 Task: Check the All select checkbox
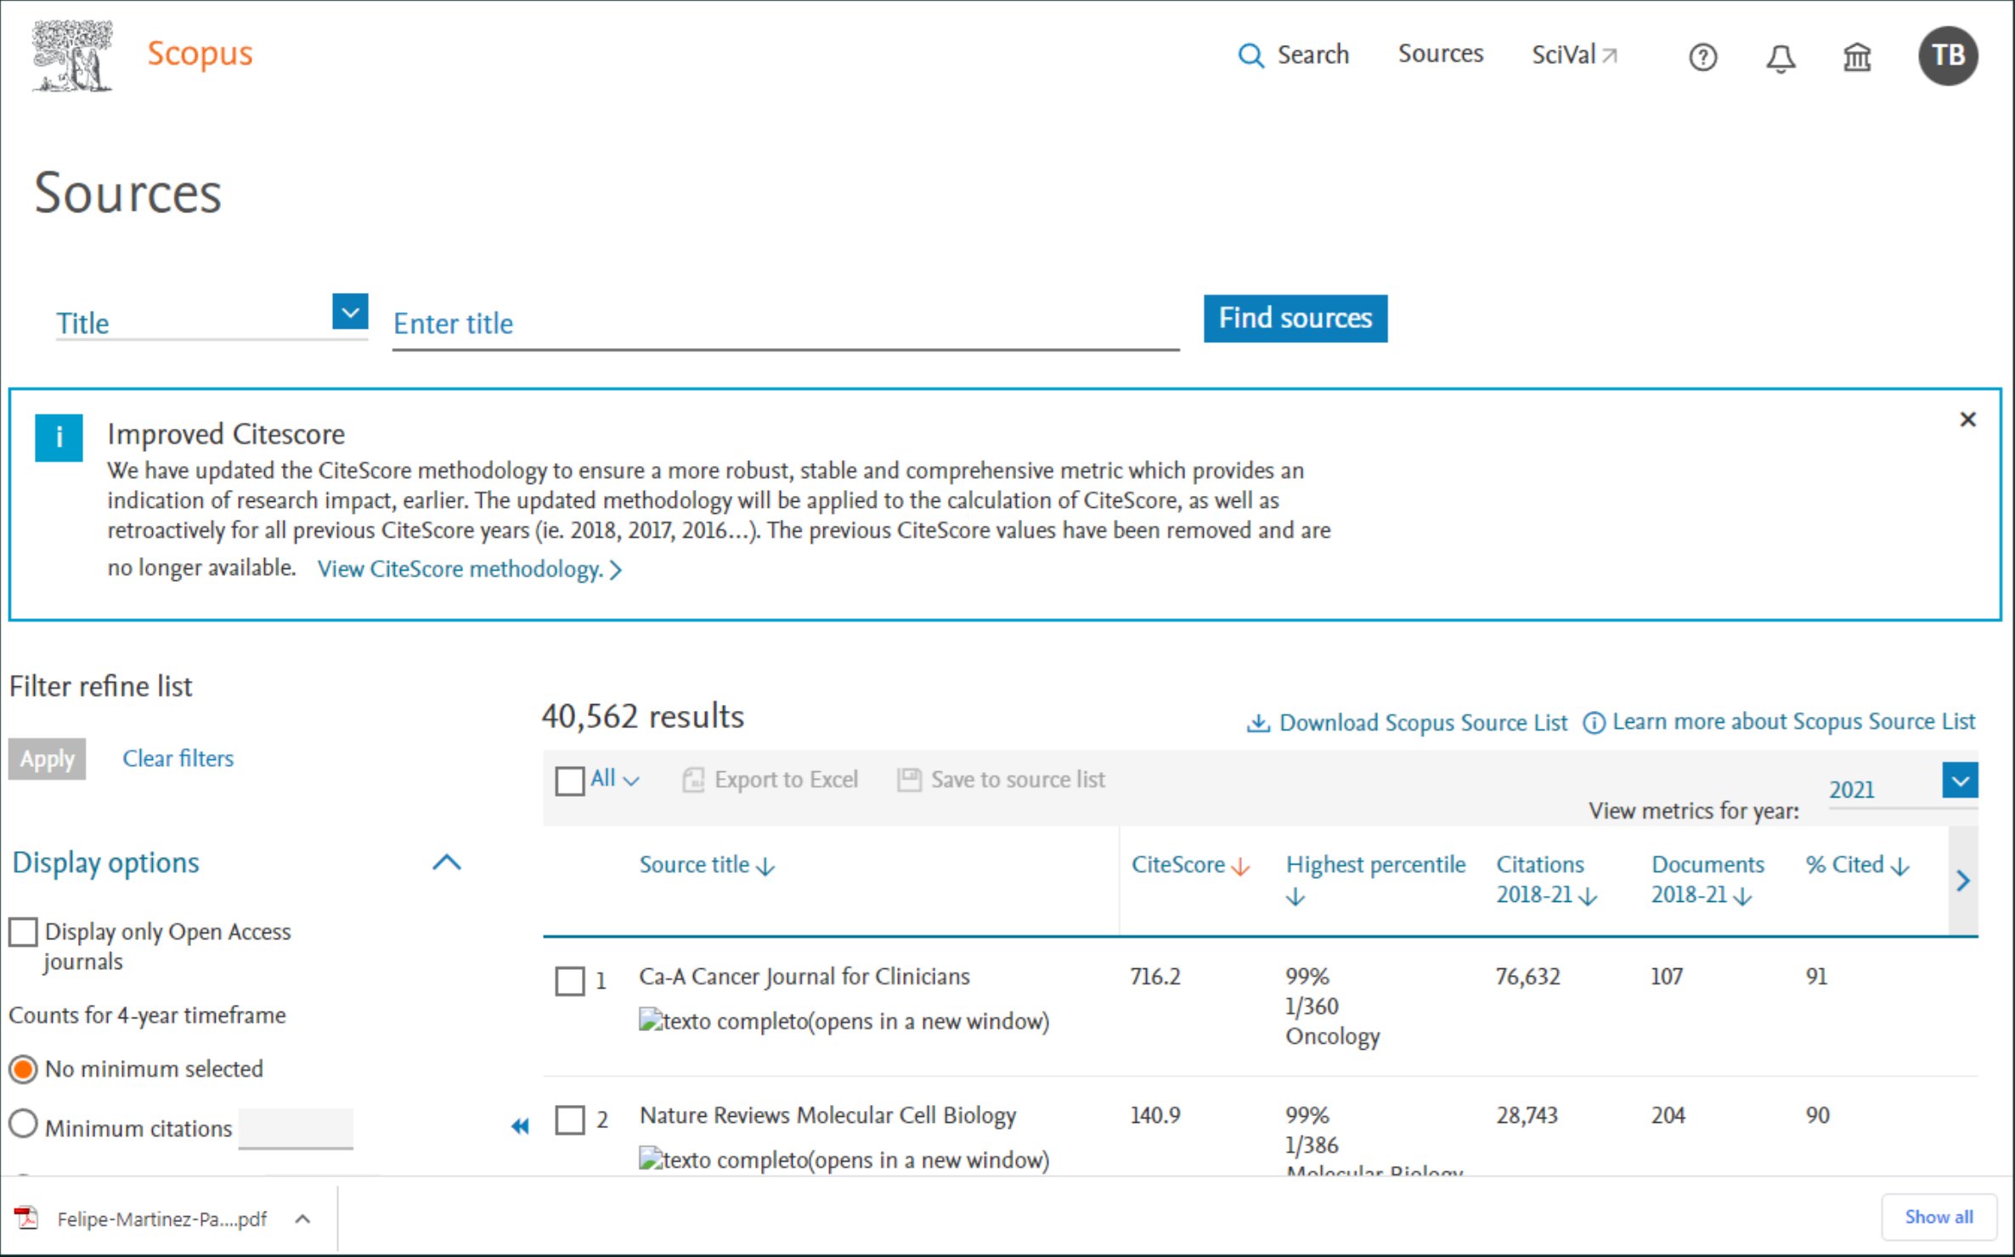coord(569,781)
